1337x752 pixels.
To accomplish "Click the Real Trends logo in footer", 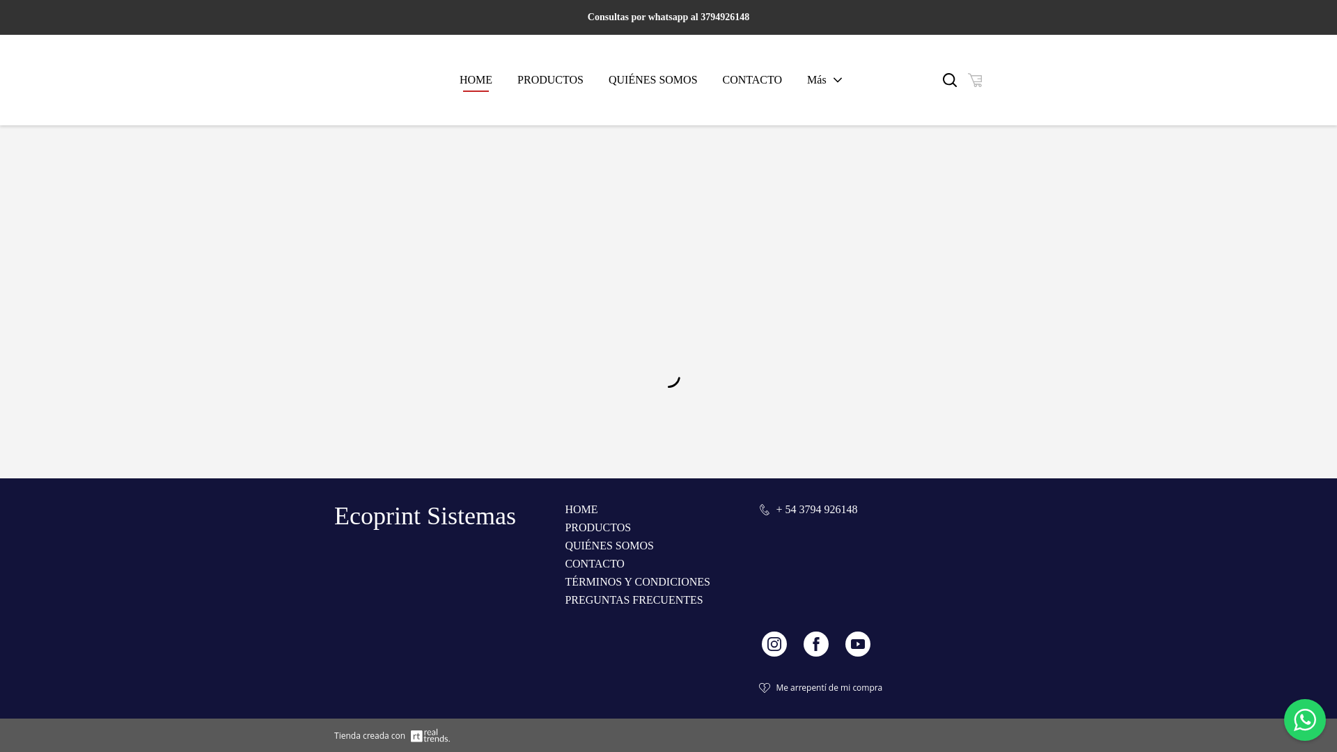I will pyautogui.click(x=430, y=736).
